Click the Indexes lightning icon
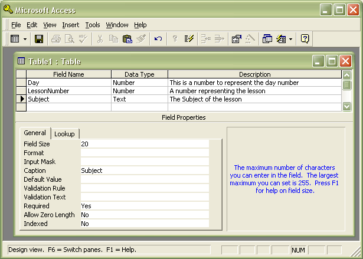This screenshot has width=363, height=259. tap(189, 39)
